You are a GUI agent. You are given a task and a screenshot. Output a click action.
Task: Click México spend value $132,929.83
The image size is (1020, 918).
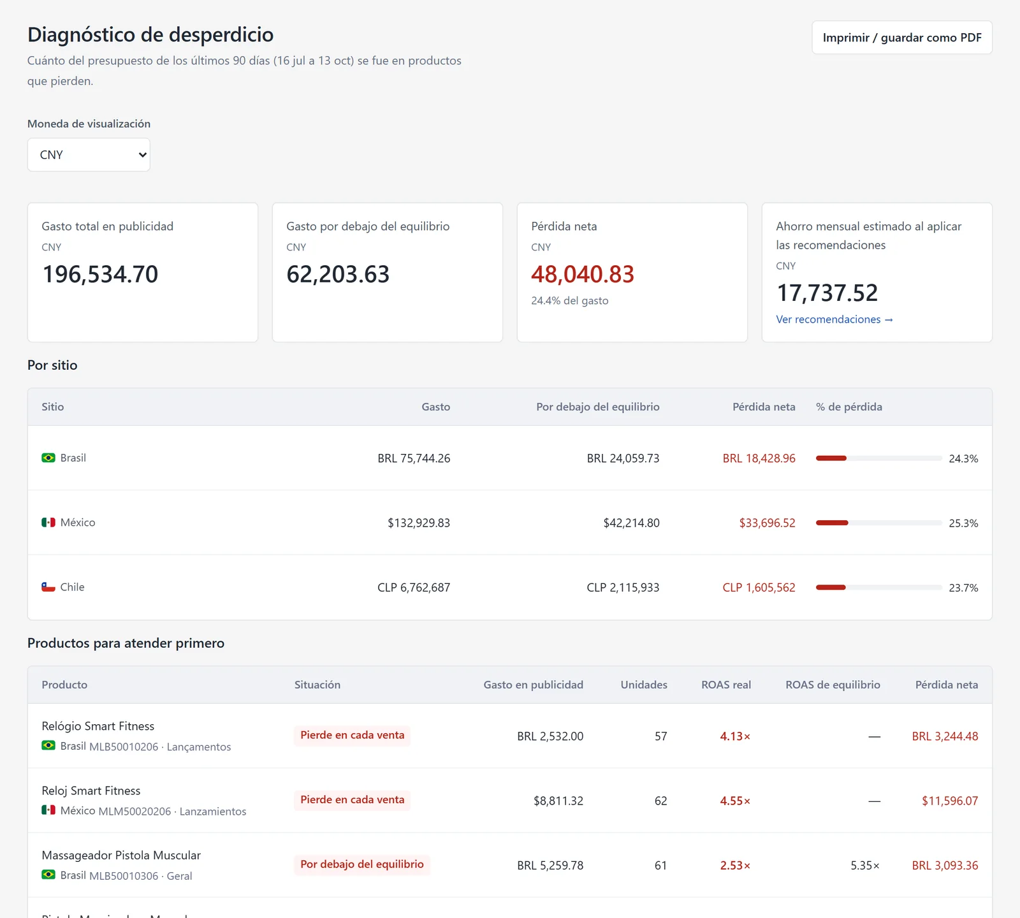(419, 523)
